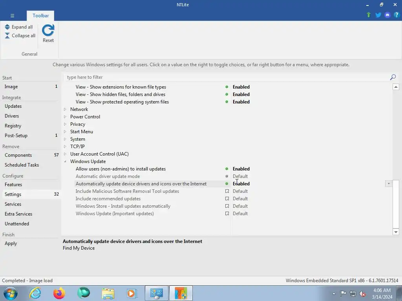The height and width of the screenshot is (301, 402).
Task: Click the filter search magnifier icon
Action: [x=393, y=77]
